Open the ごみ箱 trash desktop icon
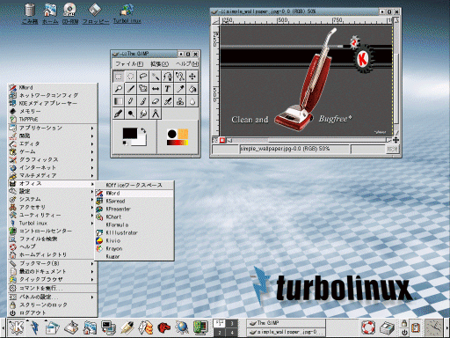The width and height of the screenshot is (450, 338). pyautogui.click(x=30, y=13)
